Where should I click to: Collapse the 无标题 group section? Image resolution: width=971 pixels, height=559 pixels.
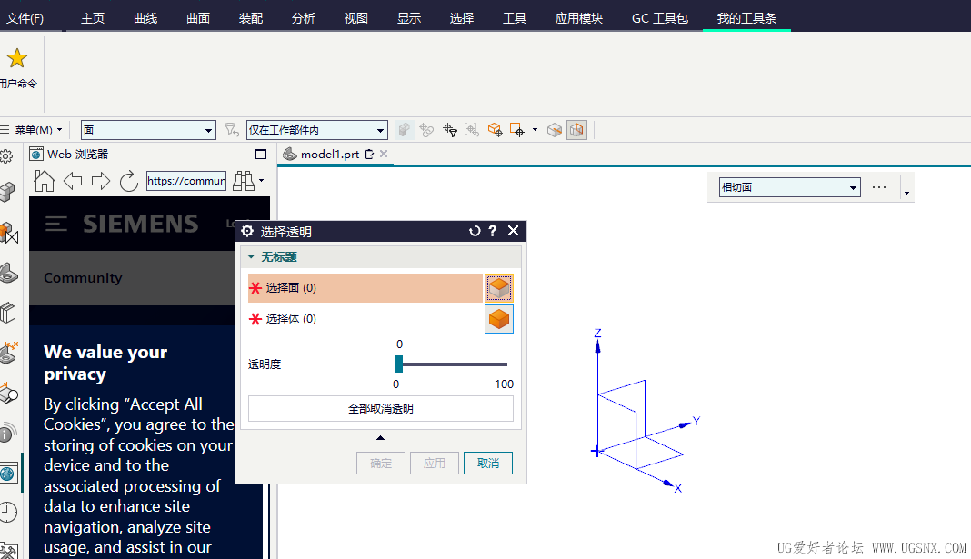[x=252, y=257]
